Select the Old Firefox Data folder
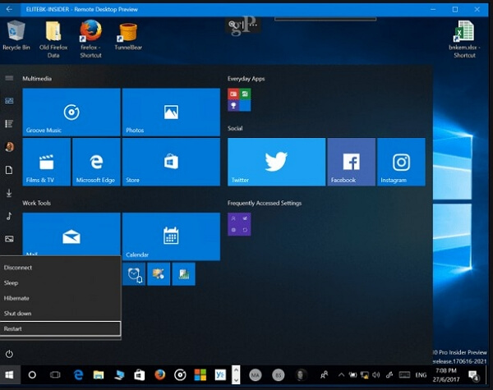 coord(53,39)
